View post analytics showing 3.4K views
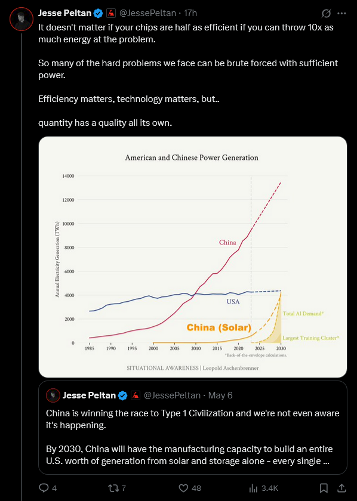The width and height of the screenshot is (357, 501). pyautogui.click(x=263, y=488)
